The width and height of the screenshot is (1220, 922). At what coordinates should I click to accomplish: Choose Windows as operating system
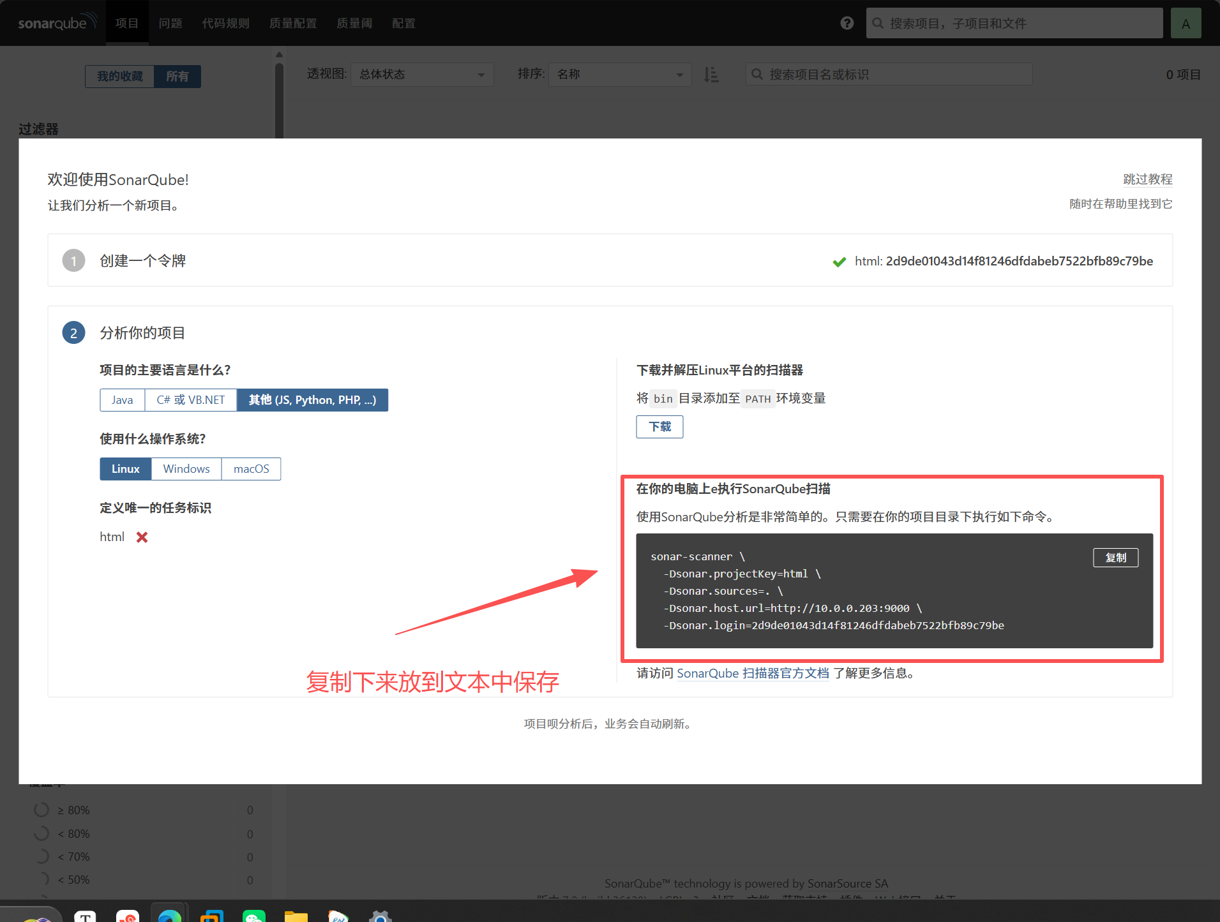pyautogui.click(x=186, y=469)
